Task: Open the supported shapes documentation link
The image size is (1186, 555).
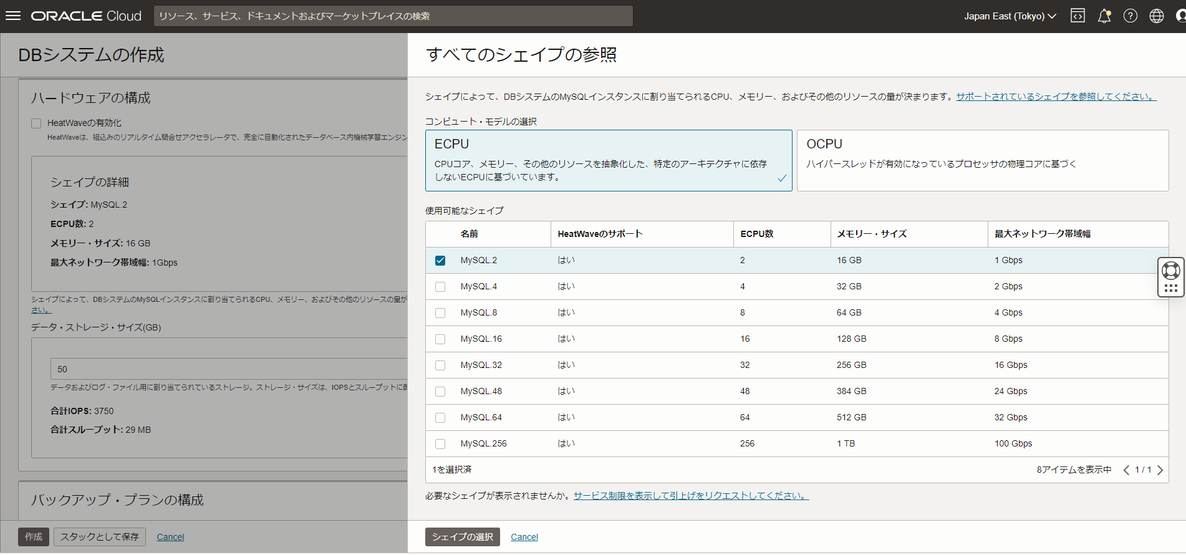Action: pos(1056,97)
